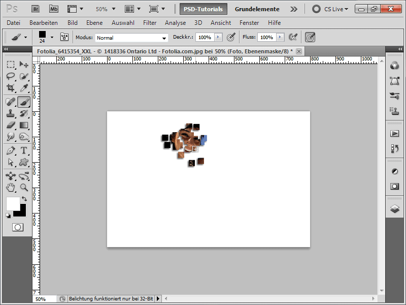The image size is (406, 305).
Task: Switch to PSD-Tutorials workspace
Action: (x=204, y=9)
